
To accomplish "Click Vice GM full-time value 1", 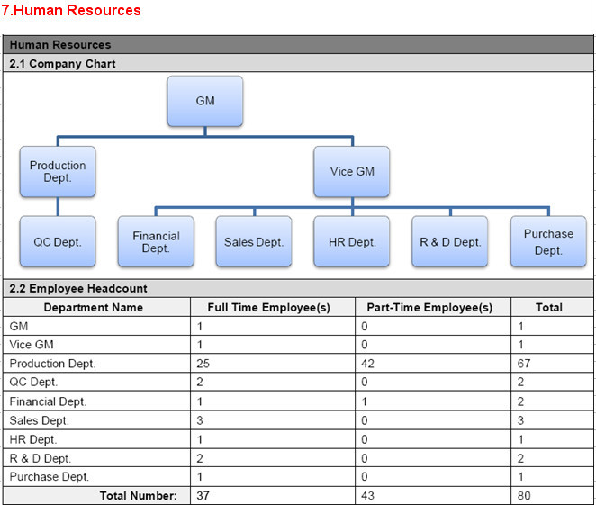I will coord(200,345).
